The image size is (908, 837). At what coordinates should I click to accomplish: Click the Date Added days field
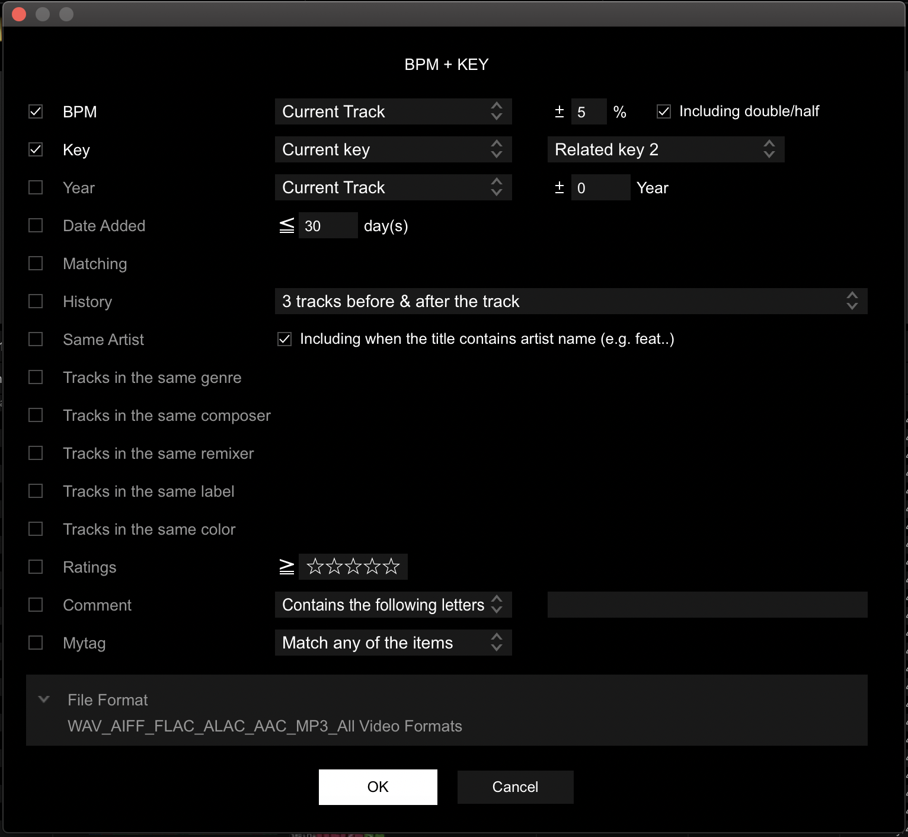(327, 225)
